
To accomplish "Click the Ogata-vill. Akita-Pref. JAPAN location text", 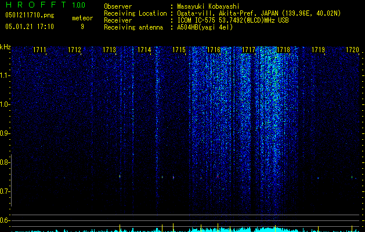I will click(259, 13).
